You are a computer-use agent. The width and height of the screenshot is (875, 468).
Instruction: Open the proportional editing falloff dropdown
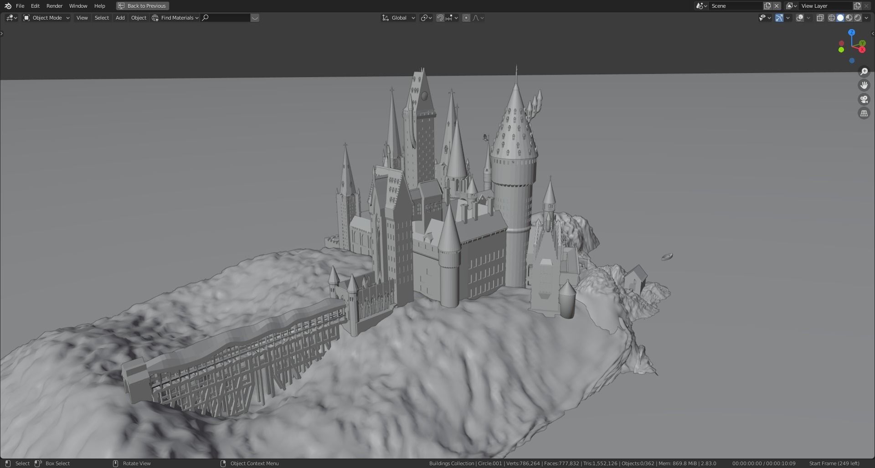pyautogui.click(x=478, y=18)
